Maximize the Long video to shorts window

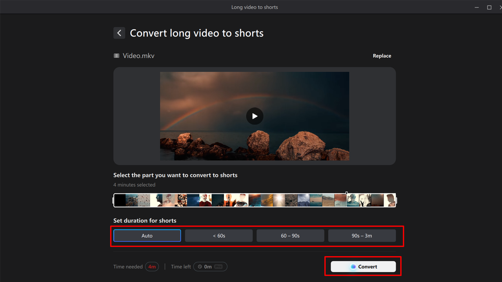(489, 7)
